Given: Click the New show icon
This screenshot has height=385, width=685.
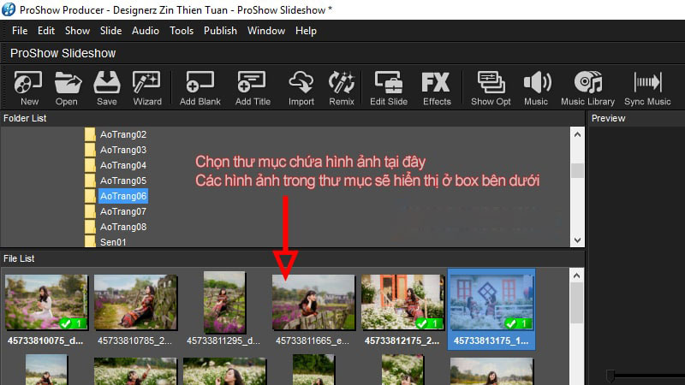Looking at the screenshot, I should tap(28, 88).
